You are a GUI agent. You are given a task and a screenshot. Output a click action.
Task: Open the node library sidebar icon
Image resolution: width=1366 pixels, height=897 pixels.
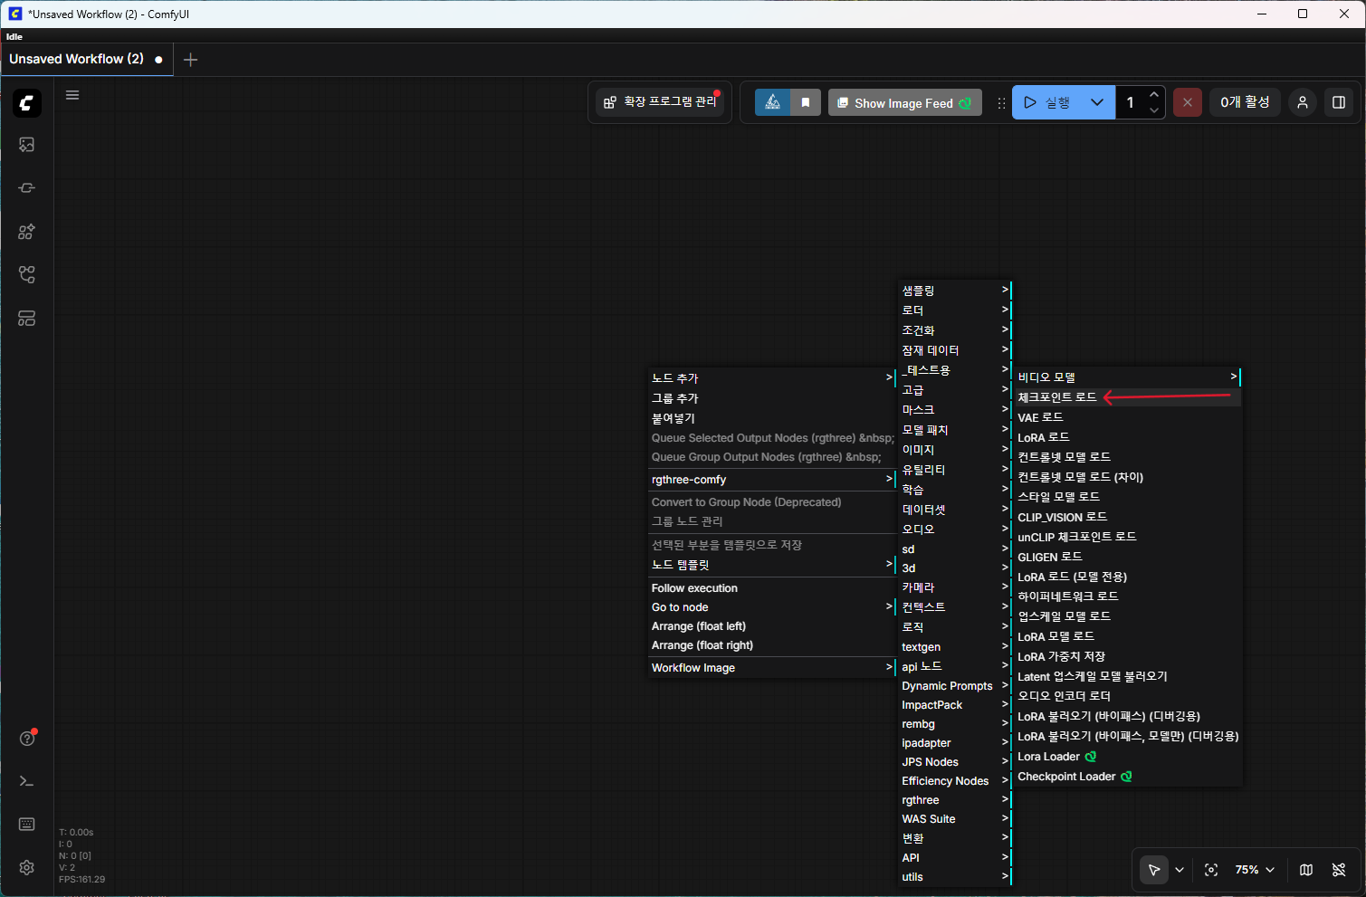(27, 188)
